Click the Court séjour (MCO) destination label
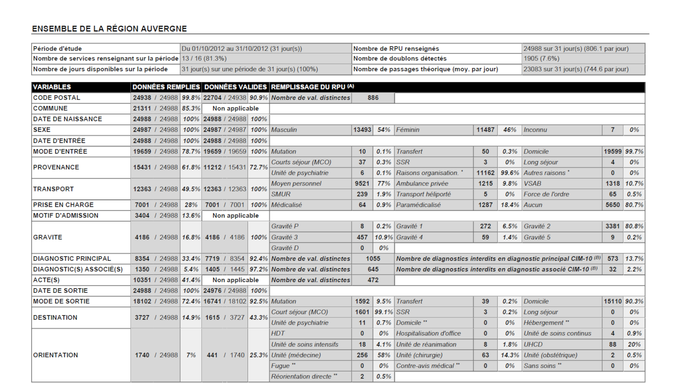This screenshot has height=383, width=682. pos(299,312)
